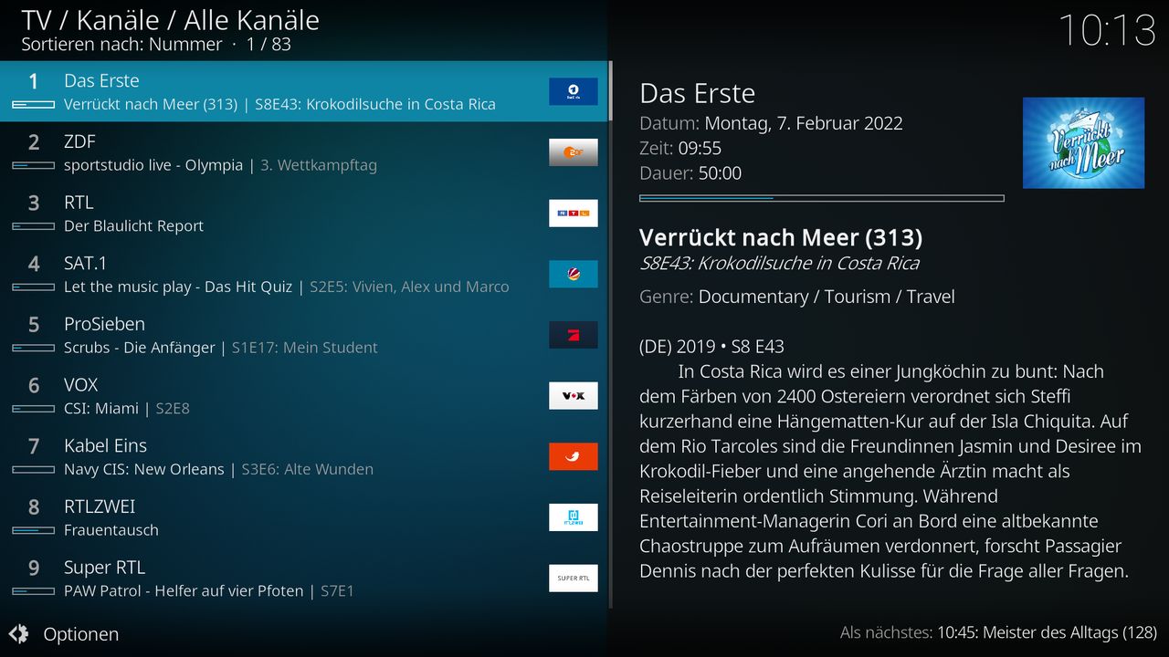
Task: Select channel name Super RTL
Action: point(104,568)
